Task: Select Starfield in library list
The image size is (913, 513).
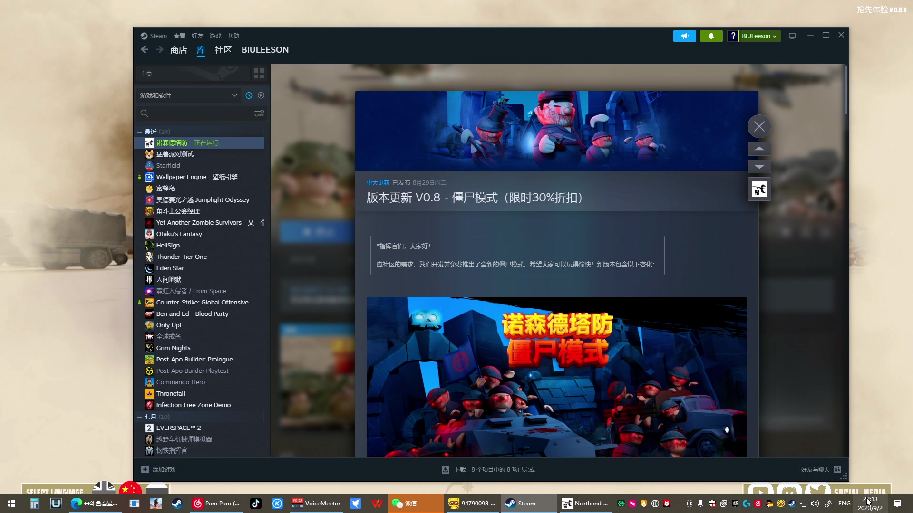Action: 199,166
